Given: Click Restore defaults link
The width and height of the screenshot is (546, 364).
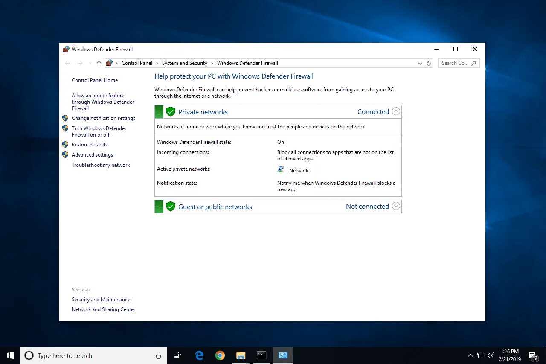Looking at the screenshot, I should [90, 145].
